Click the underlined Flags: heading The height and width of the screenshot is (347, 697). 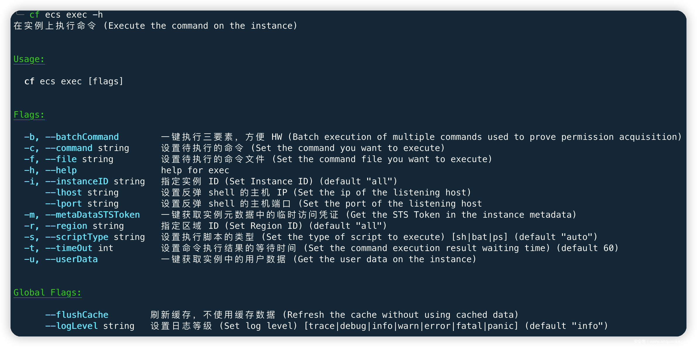(x=29, y=115)
